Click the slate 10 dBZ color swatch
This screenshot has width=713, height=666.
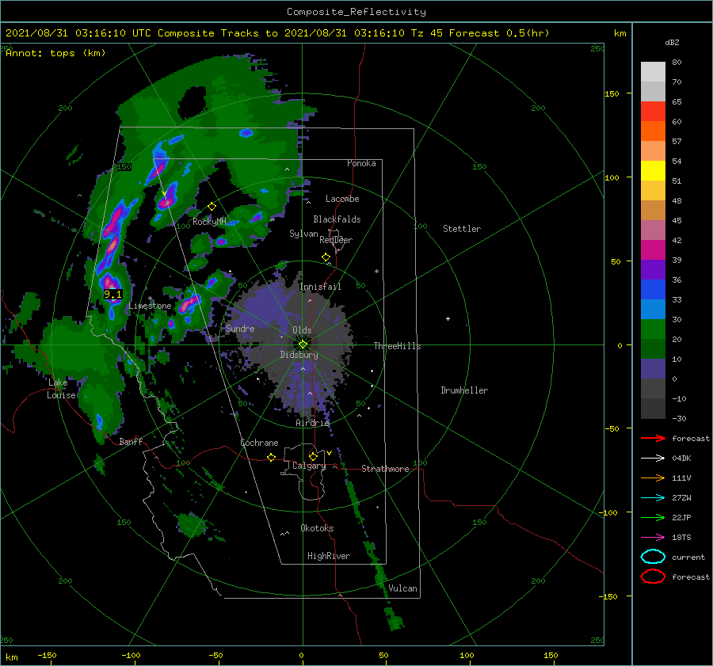653,368
